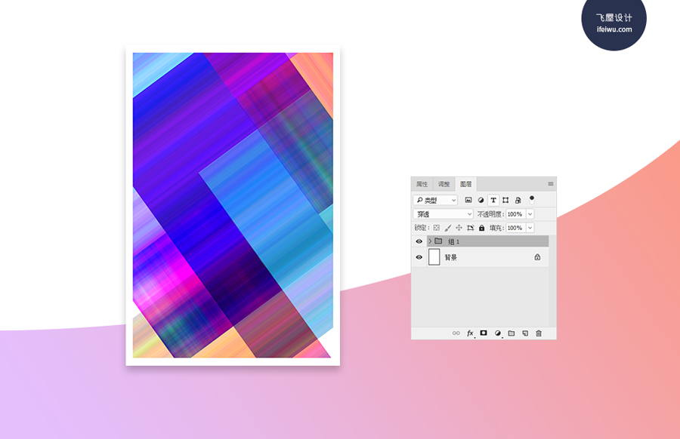The width and height of the screenshot is (680, 439).
Task: Create new fill or adjustment layer
Action: point(498,333)
